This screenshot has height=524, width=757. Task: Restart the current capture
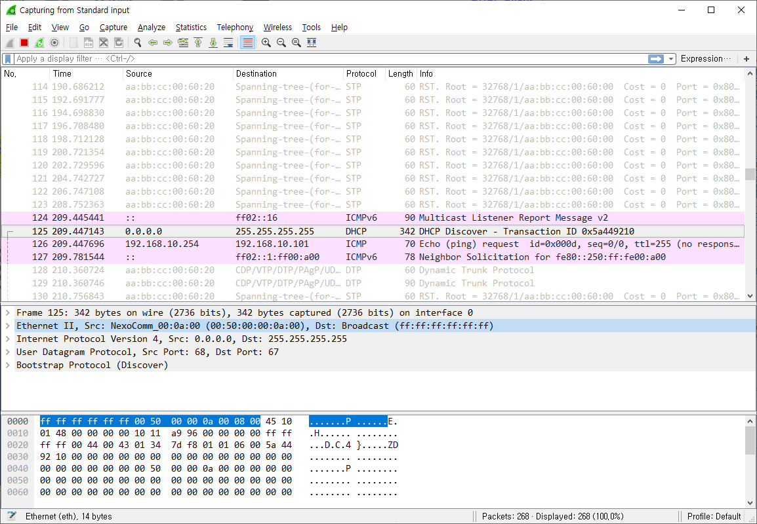[39, 43]
